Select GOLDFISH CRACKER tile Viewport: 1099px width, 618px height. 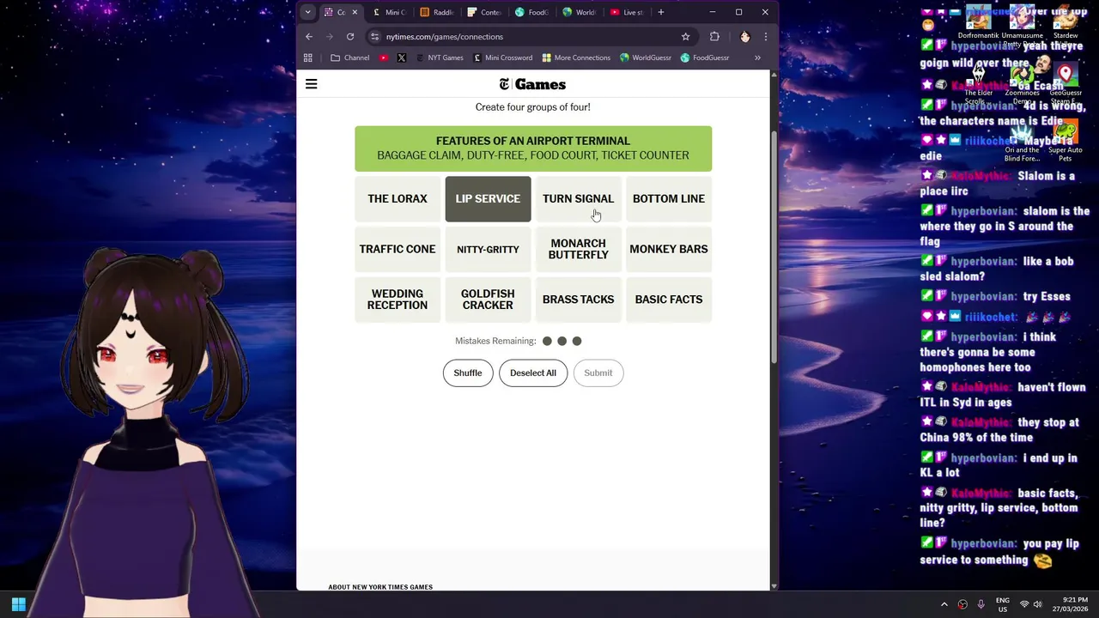coord(488,300)
